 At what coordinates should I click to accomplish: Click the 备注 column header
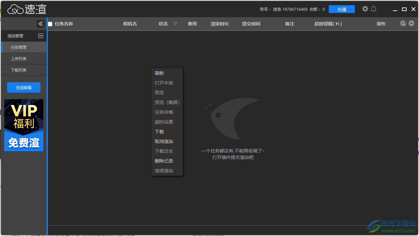click(x=290, y=24)
